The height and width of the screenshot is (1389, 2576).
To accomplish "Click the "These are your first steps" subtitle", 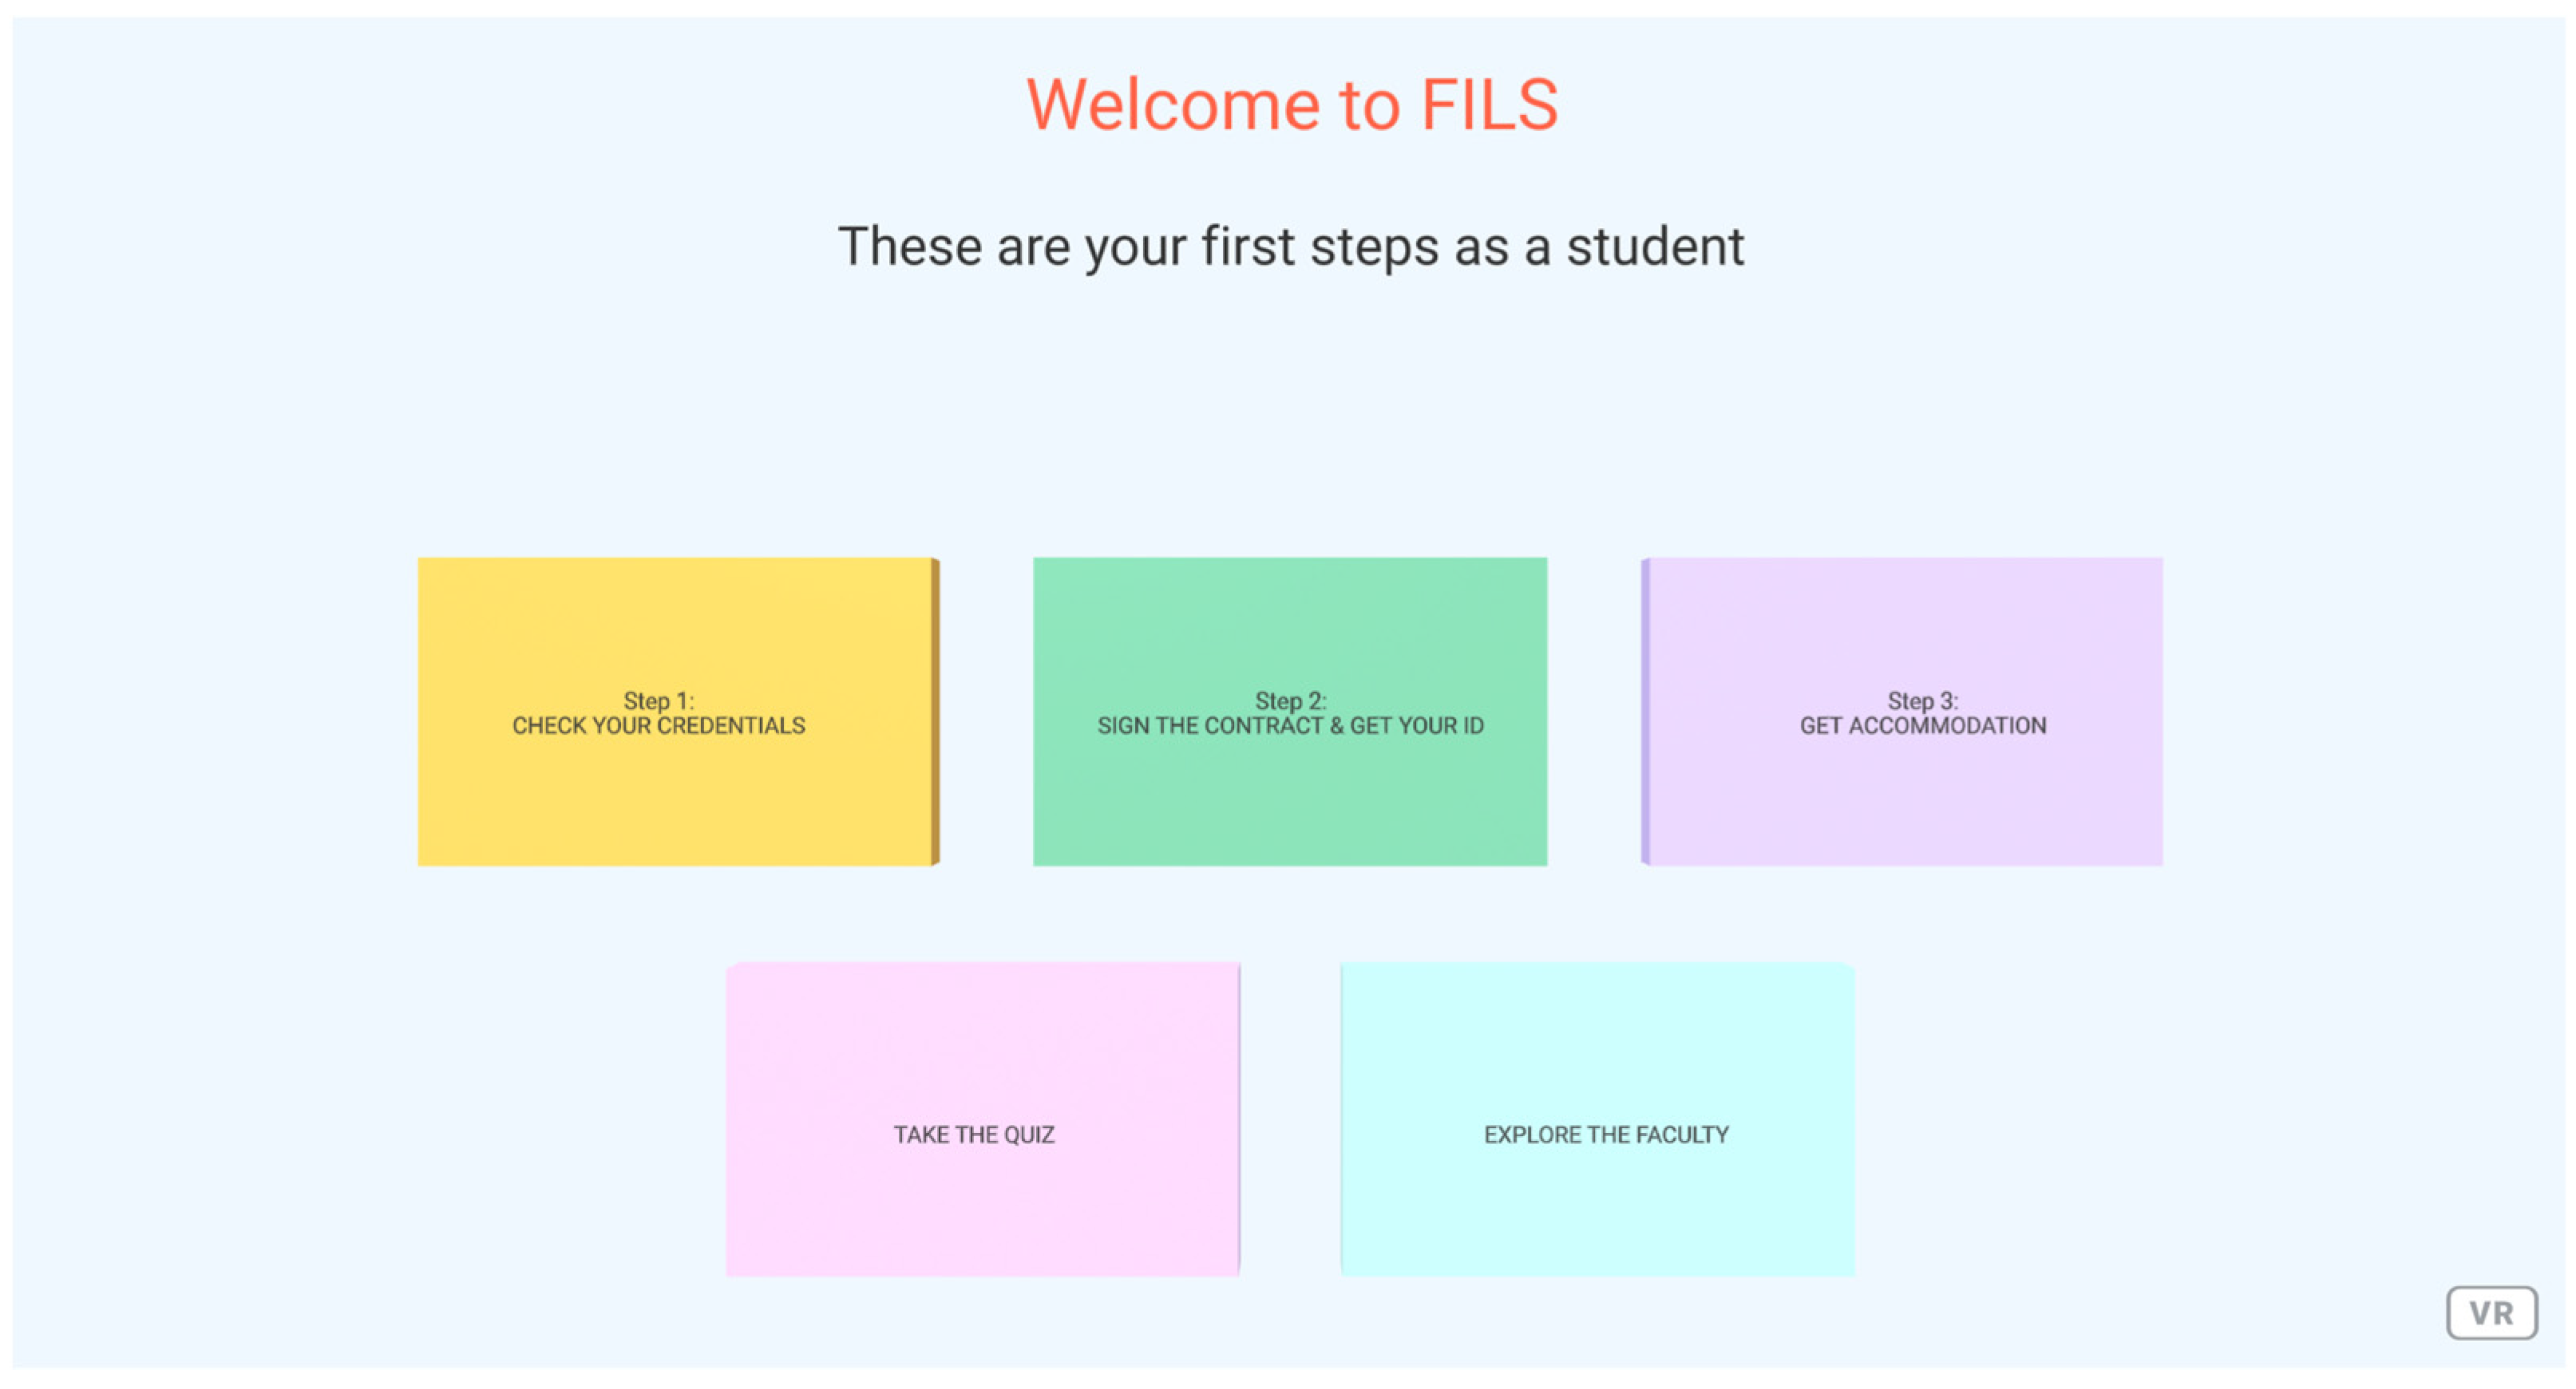I will click(x=1290, y=247).
